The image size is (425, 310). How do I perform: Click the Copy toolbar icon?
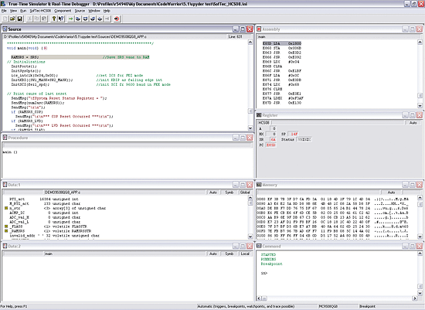coord(36,19)
